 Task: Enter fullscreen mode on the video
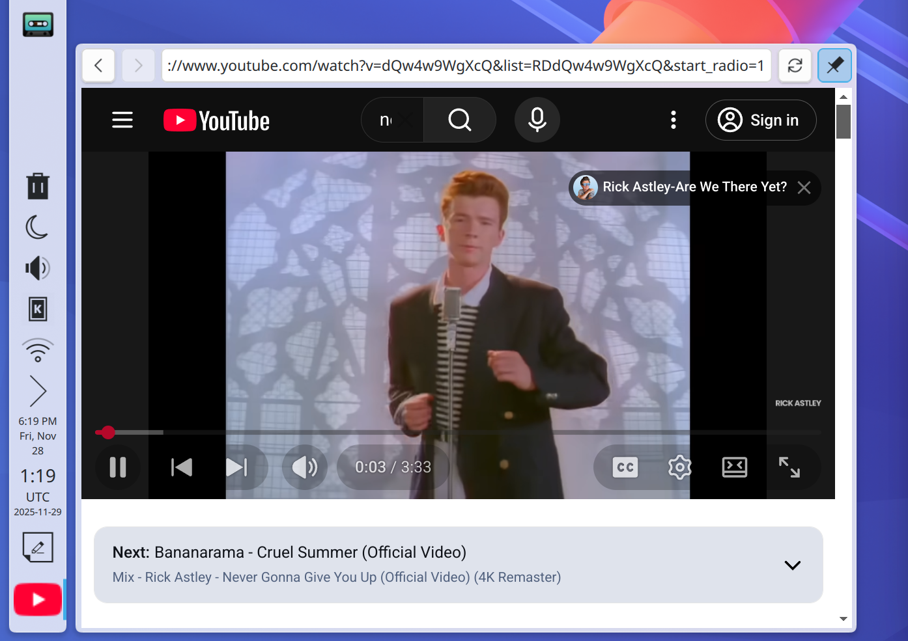[790, 467]
